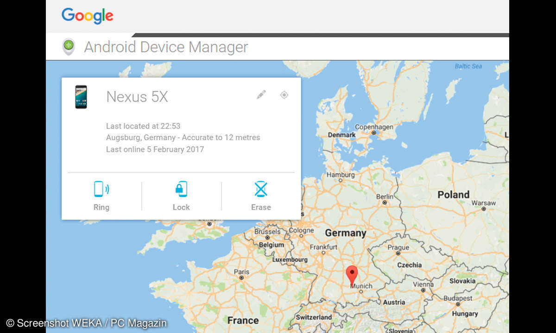Screen dimensions: 556x333
Task: Click the Baltic Sea label on map
Action: pyautogui.click(x=468, y=66)
